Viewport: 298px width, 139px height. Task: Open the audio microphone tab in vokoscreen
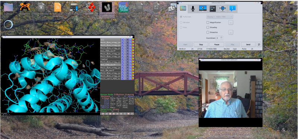(193, 9)
